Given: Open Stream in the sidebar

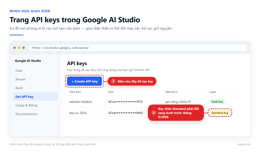Looking at the screenshot, I should click(x=20, y=79).
